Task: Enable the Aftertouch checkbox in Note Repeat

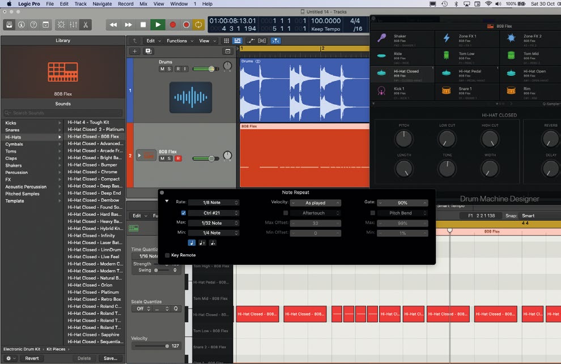Action: [286, 213]
